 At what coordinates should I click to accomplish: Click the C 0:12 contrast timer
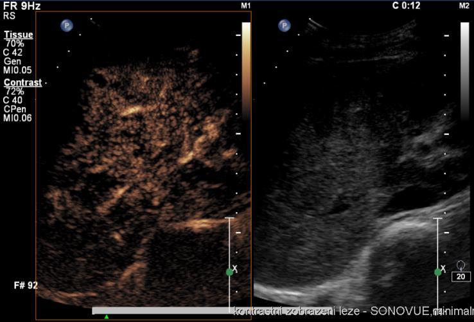click(x=406, y=5)
